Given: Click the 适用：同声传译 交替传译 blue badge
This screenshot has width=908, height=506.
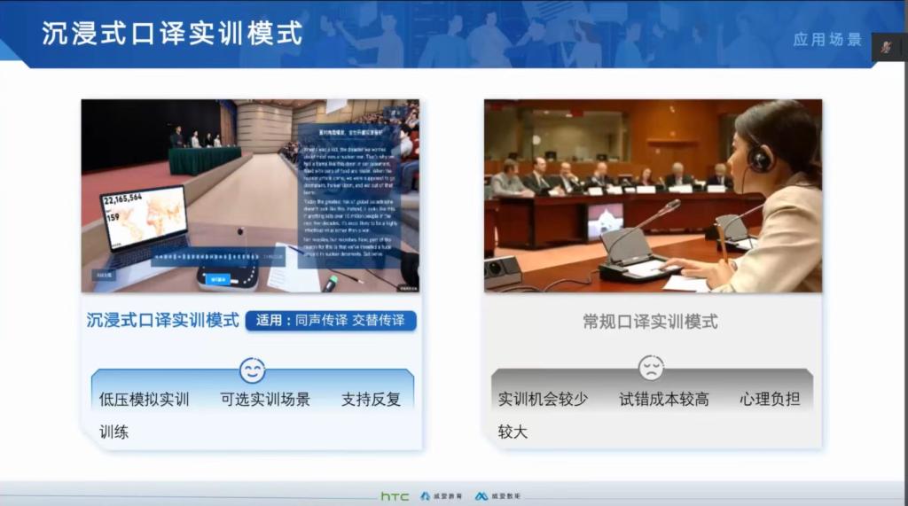Looking at the screenshot, I should click(331, 321).
